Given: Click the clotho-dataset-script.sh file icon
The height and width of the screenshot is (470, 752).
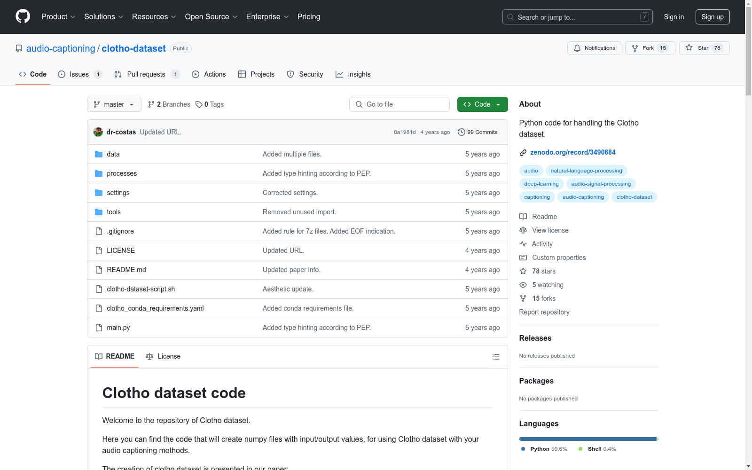Looking at the screenshot, I should pos(99,289).
